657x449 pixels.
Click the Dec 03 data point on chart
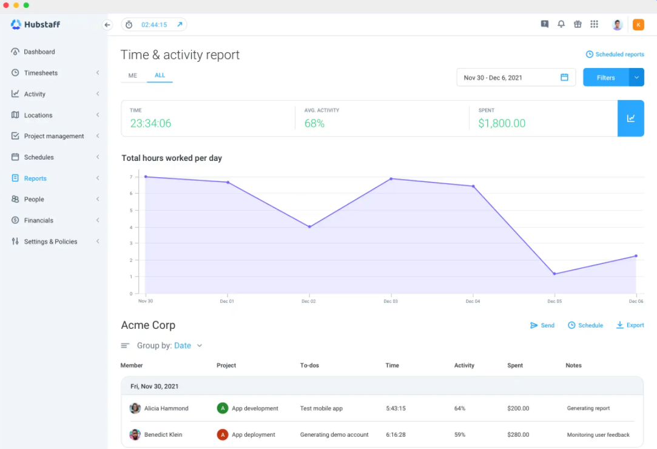pos(391,179)
